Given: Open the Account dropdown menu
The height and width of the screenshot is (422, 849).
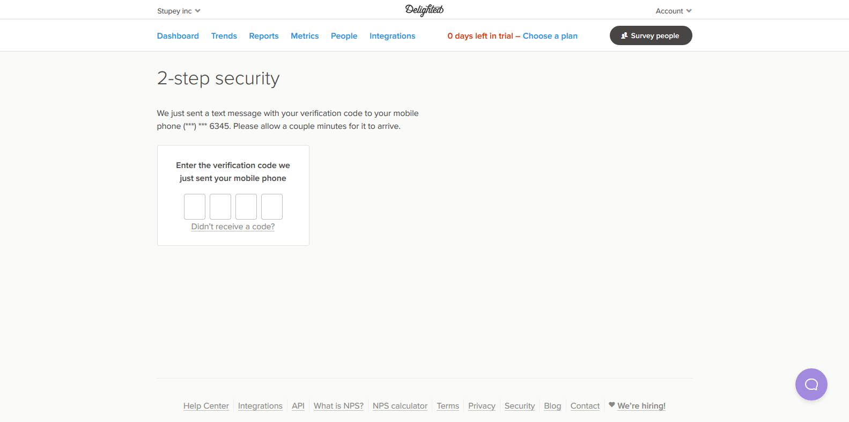Looking at the screenshot, I should [x=674, y=11].
